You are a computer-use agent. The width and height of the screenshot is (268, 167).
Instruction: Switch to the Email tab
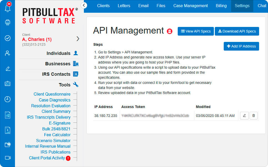click(x=143, y=6)
